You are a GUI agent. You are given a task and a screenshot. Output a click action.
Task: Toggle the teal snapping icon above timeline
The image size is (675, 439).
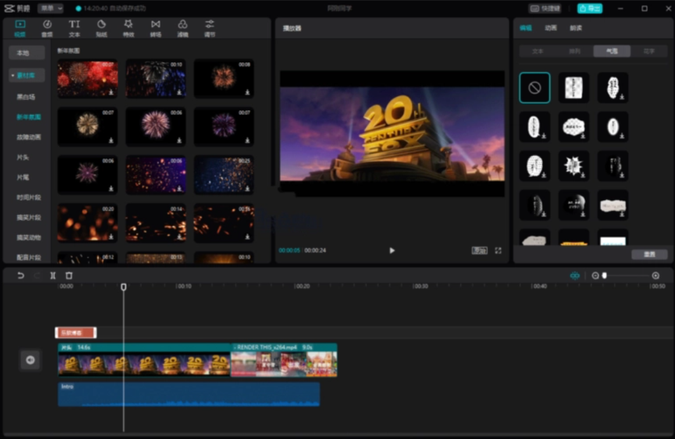click(x=575, y=276)
